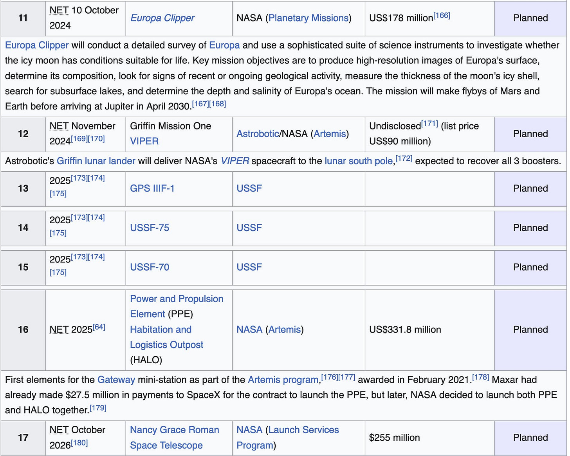Open the USSF-70 payload link
Screen dimensions: 570x456
tap(150, 267)
